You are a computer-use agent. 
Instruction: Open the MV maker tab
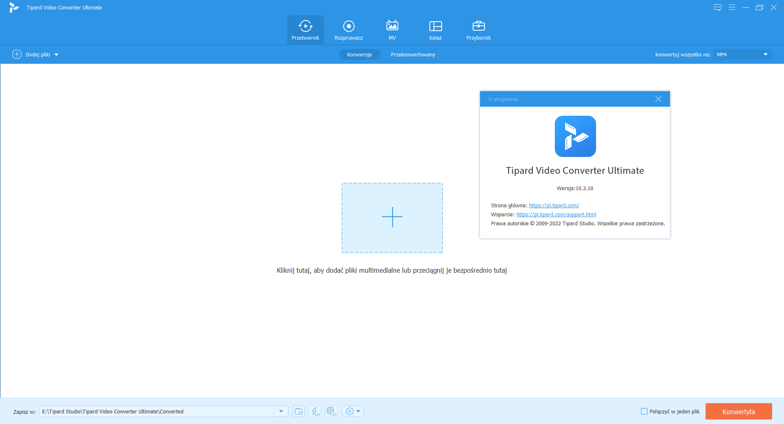pos(392,30)
